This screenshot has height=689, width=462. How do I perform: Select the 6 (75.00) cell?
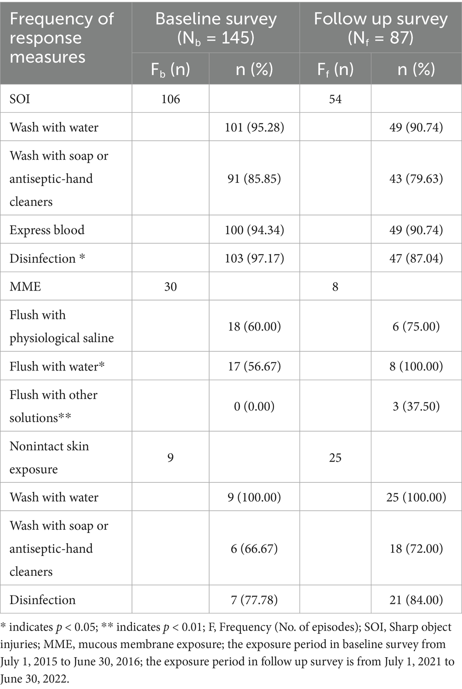416,326
